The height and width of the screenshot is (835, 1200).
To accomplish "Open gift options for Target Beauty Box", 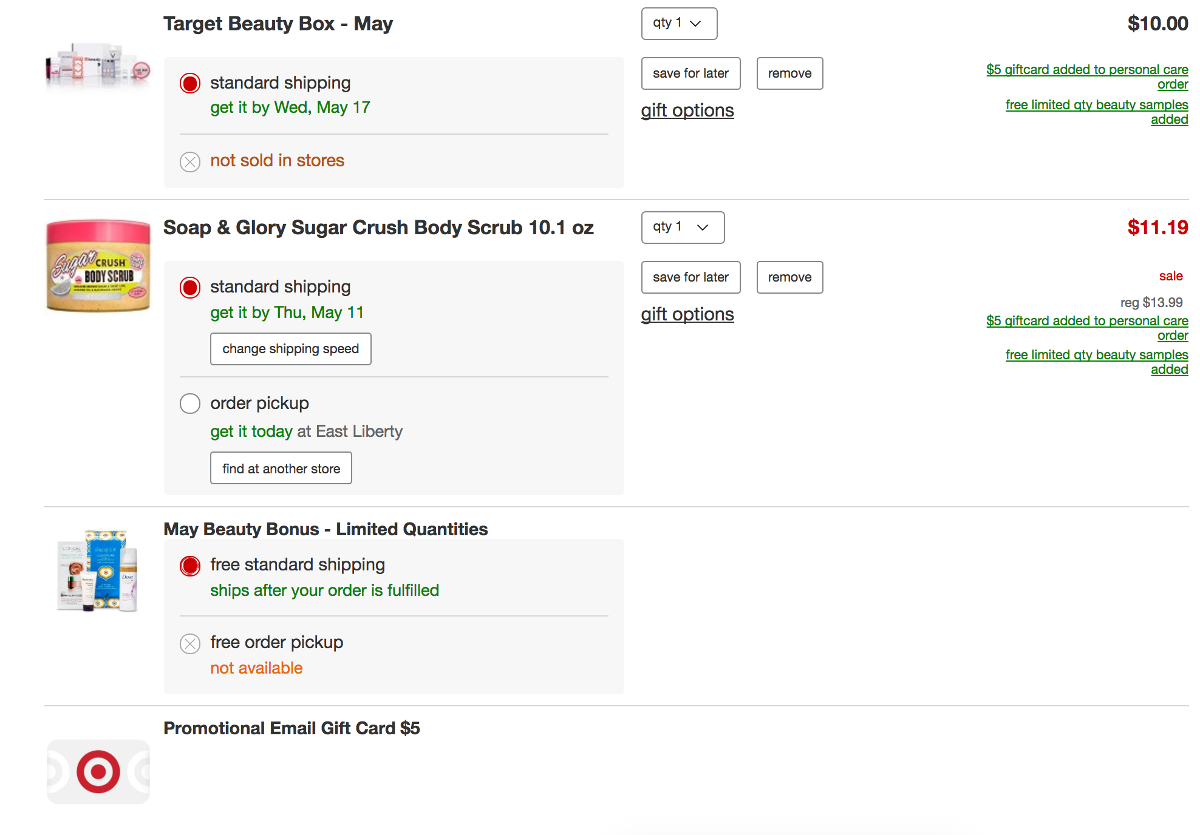I will (687, 110).
